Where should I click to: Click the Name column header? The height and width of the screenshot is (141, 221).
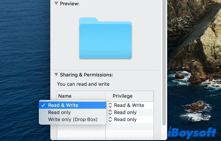click(x=65, y=96)
